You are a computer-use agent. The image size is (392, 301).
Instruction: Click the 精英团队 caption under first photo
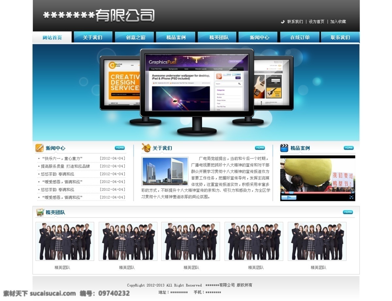tap(62, 268)
